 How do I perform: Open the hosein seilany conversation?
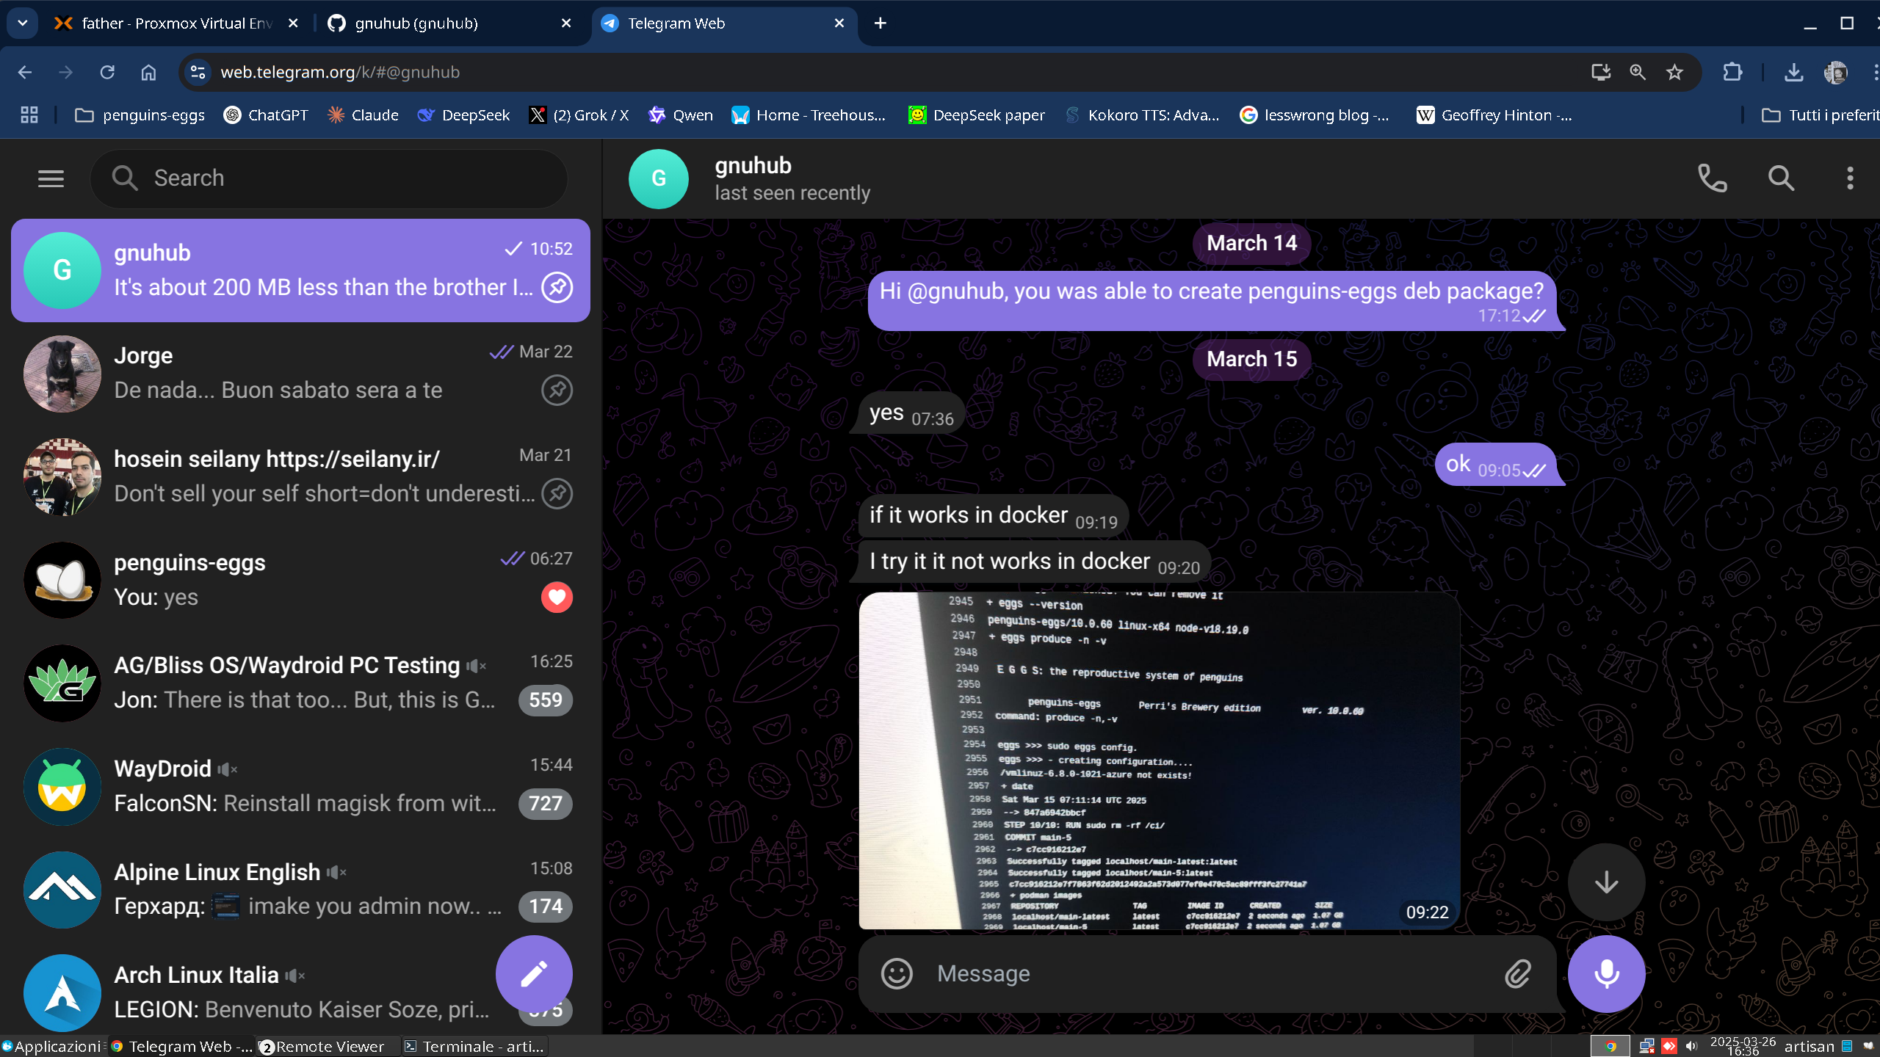[x=300, y=477]
